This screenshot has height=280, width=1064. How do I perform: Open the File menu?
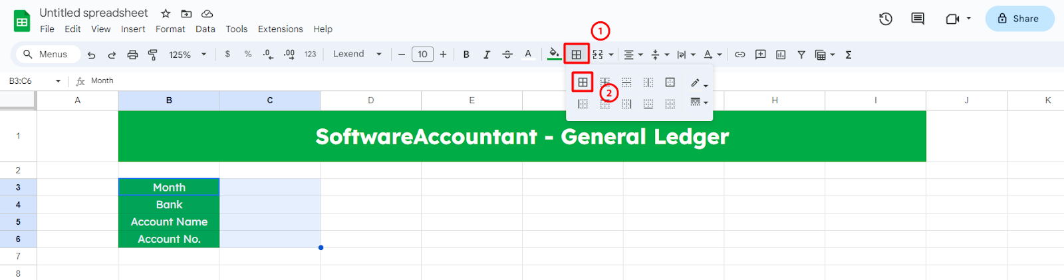47,29
